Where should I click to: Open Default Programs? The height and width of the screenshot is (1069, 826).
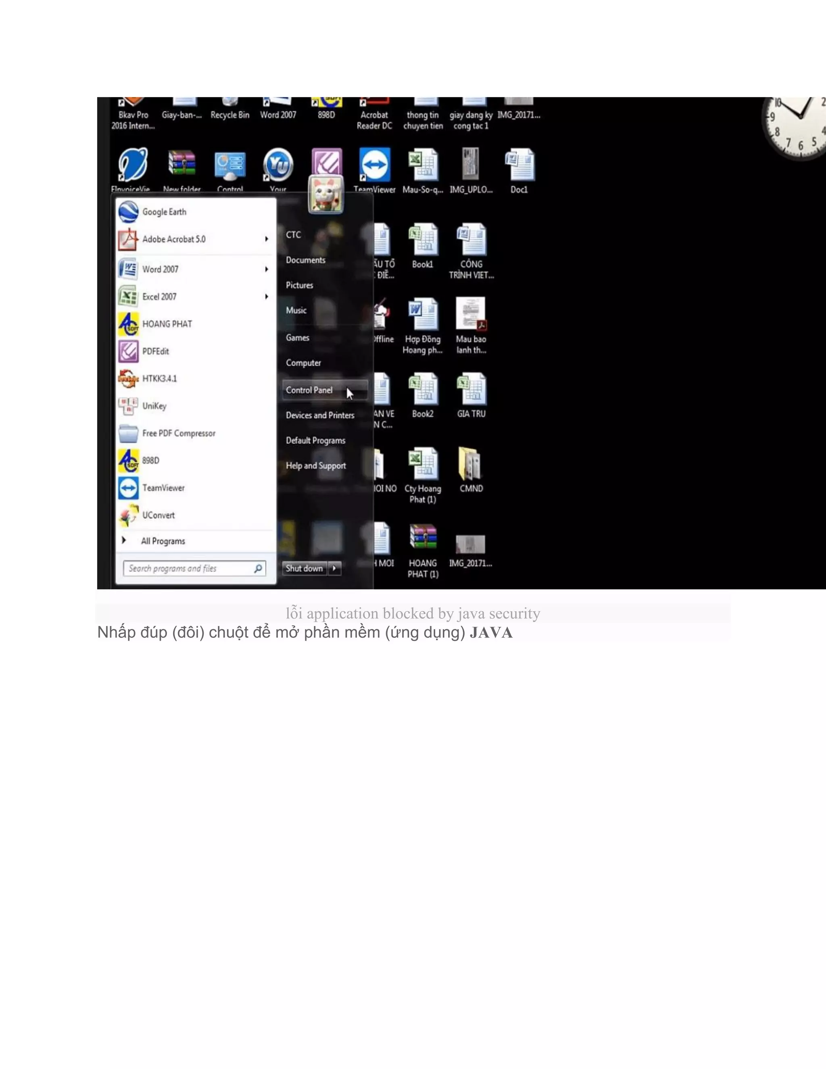(316, 441)
